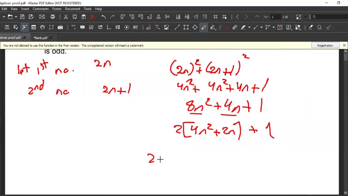Image resolution: width=348 pixels, height=196 pixels.
Task: Insert a radio button form field
Action: (x=127, y=27)
